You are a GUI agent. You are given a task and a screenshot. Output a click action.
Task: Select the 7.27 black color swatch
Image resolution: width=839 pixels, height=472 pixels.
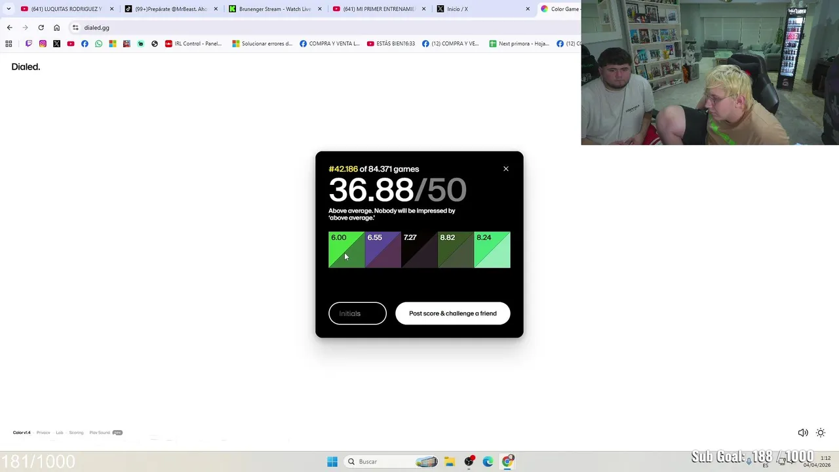click(419, 250)
